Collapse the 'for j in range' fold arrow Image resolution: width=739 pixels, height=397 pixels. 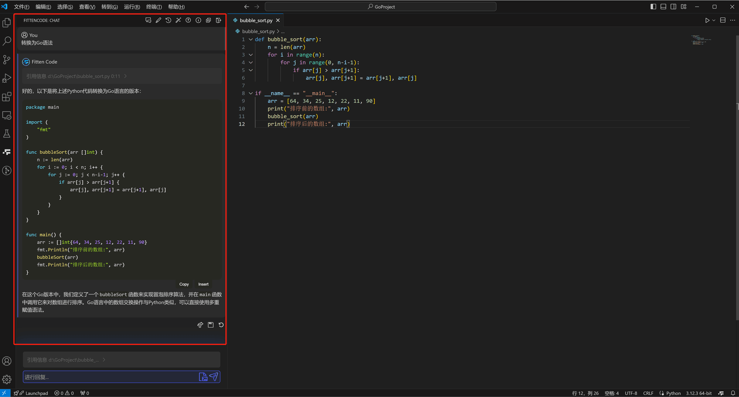tap(251, 62)
